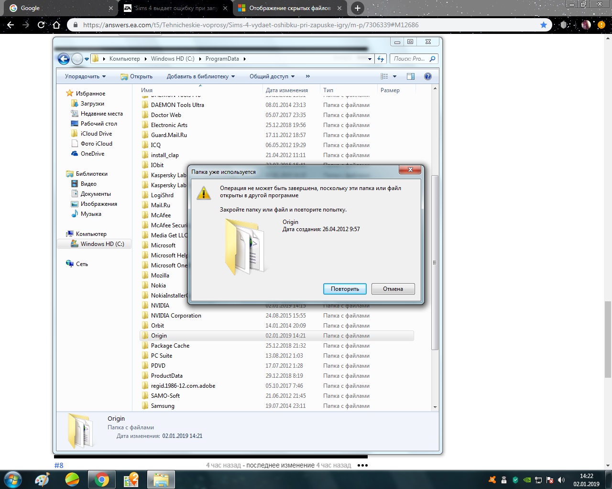Close the Google tab
The image size is (612, 489).
(x=111, y=8)
